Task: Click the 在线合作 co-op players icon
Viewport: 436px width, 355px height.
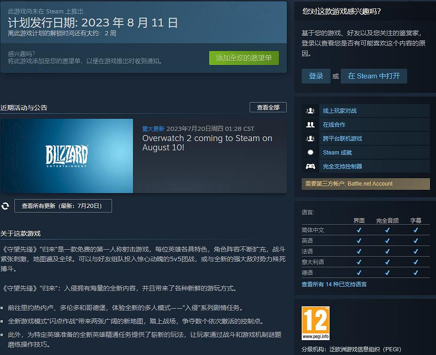Action: coord(310,124)
